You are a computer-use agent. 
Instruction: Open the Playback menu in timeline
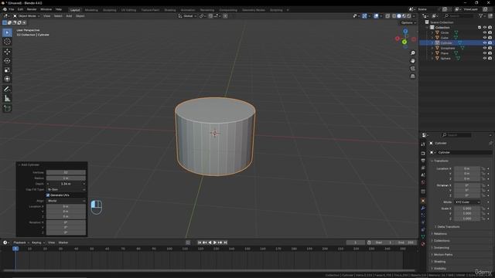click(x=21, y=242)
